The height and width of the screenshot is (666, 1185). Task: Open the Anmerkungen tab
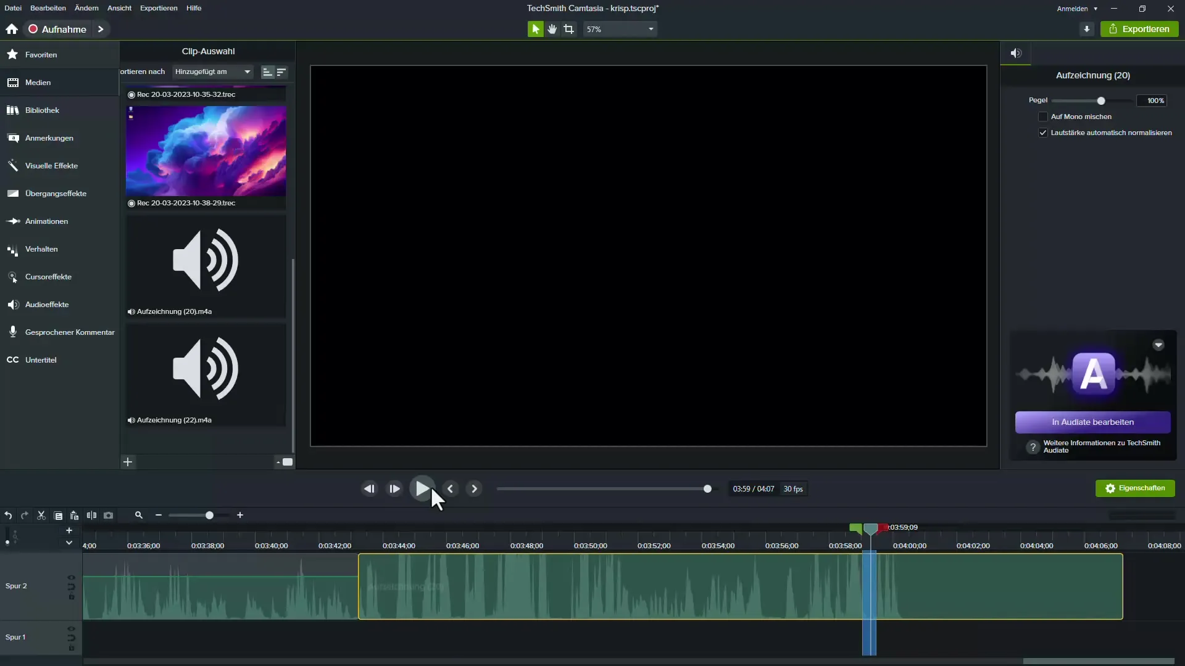tap(59, 138)
